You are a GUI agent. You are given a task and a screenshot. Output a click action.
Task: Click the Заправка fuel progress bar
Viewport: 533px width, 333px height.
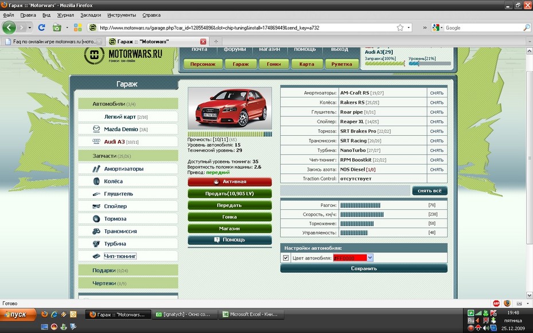[x=385, y=64]
